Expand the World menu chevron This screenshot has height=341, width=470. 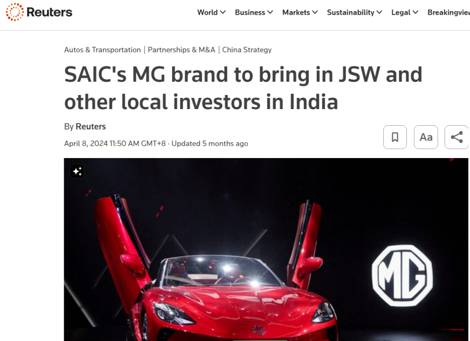click(x=223, y=12)
